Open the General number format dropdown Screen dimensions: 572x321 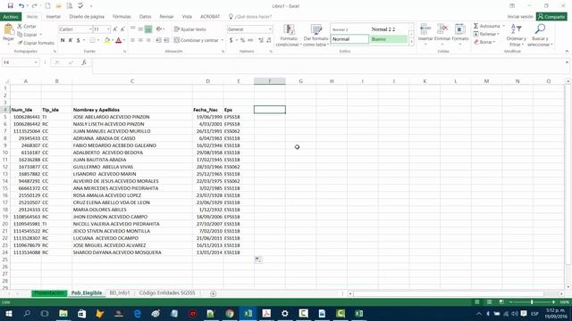coord(270,29)
